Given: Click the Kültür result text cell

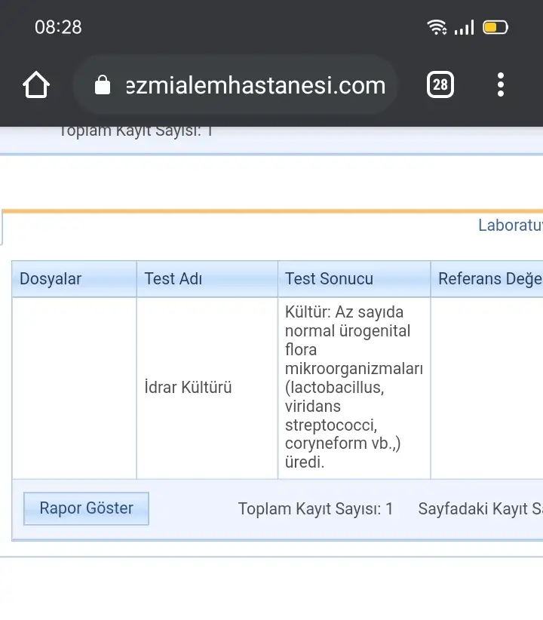Looking at the screenshot, I should (354, 388).
